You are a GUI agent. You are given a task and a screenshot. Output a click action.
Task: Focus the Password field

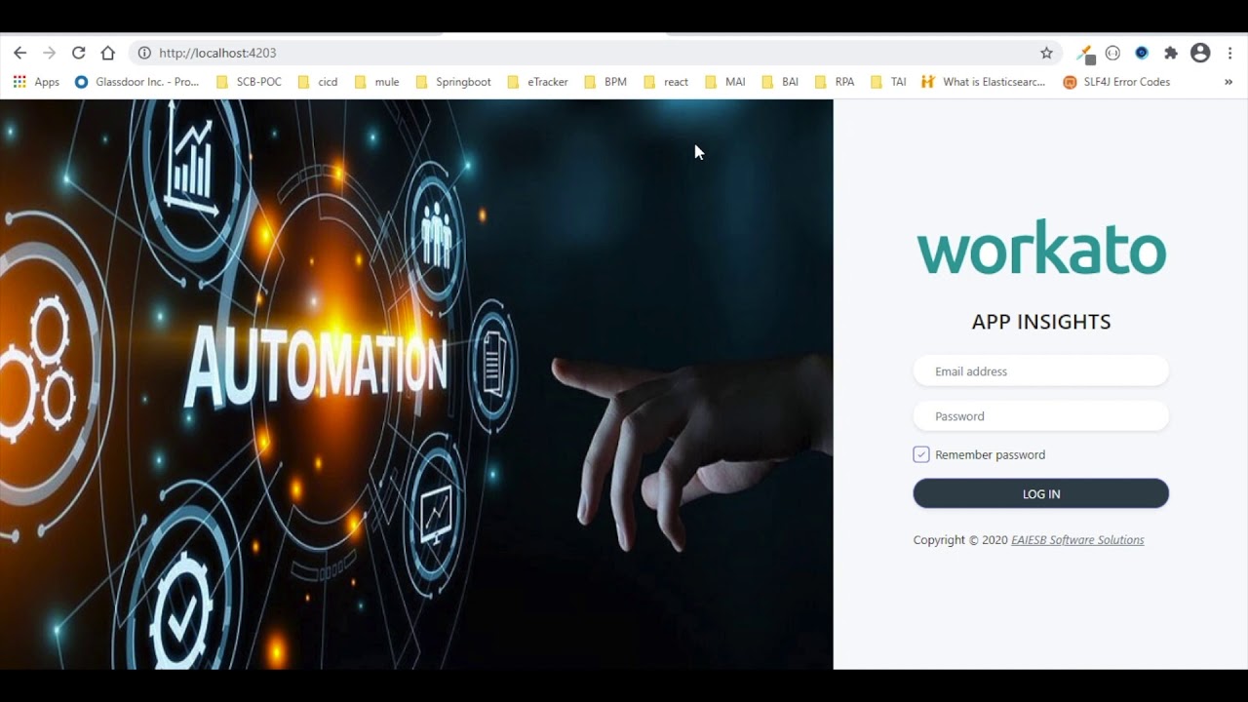click(x=1040, y=416)
